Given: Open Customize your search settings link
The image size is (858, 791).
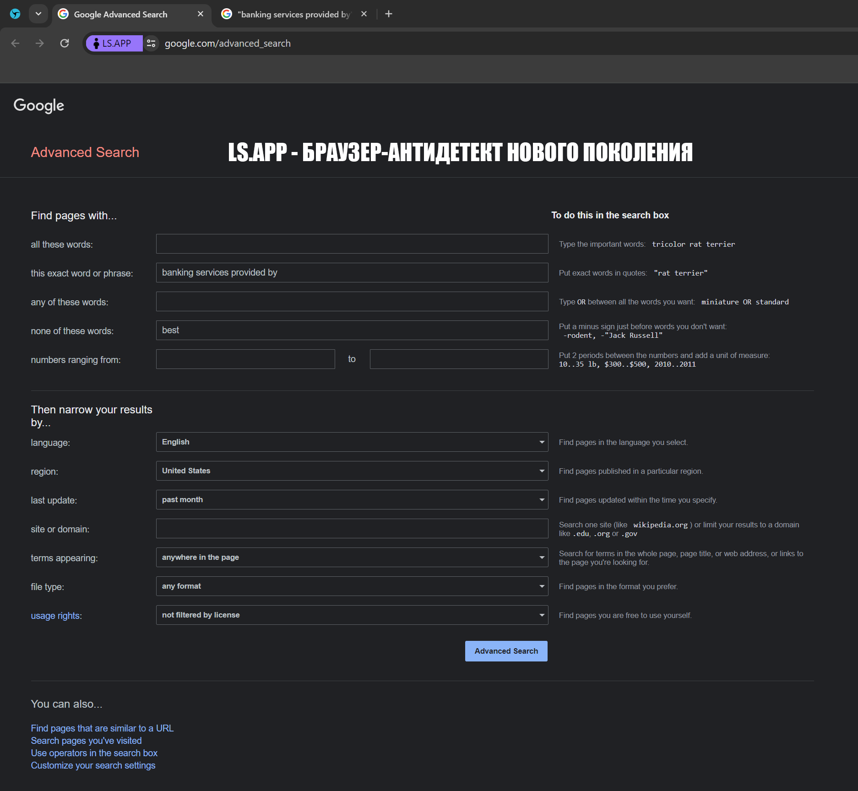Looking at the screenshot, I should point(93,765).
